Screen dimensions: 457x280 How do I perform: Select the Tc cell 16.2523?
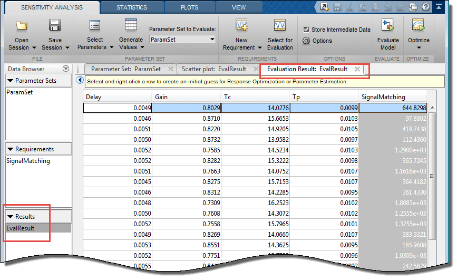click(255, 202)
